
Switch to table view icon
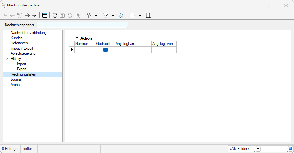45,15
